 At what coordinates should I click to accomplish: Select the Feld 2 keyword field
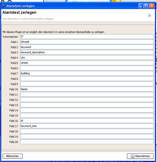click(x=87, y=47)
